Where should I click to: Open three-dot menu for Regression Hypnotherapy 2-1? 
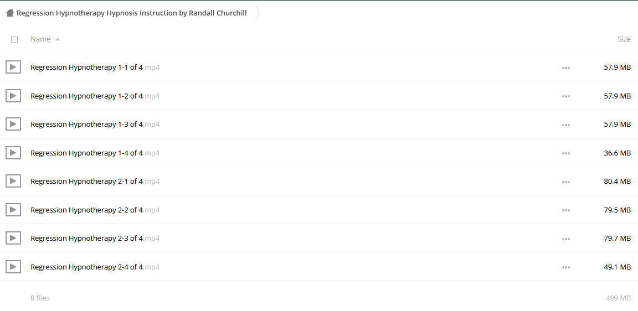[x=565, y=182]
